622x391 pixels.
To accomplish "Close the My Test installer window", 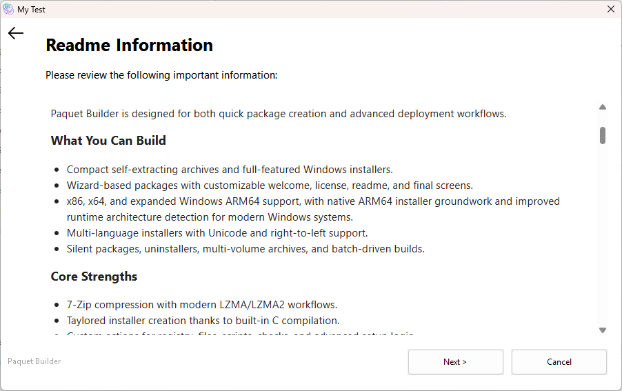I will pos(611,9).
